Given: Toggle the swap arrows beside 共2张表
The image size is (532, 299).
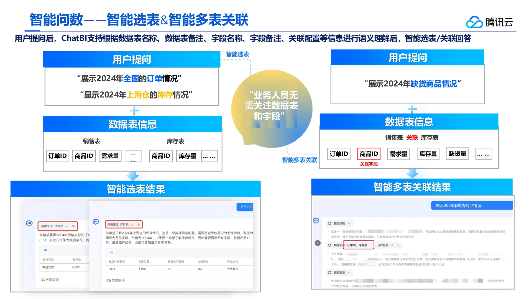Looking at the screenshot, I should click(x=392, y=246).
